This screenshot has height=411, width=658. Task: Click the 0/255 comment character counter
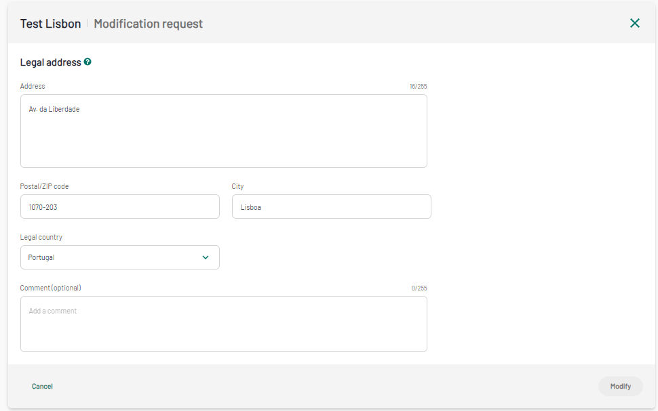point(419,288)
